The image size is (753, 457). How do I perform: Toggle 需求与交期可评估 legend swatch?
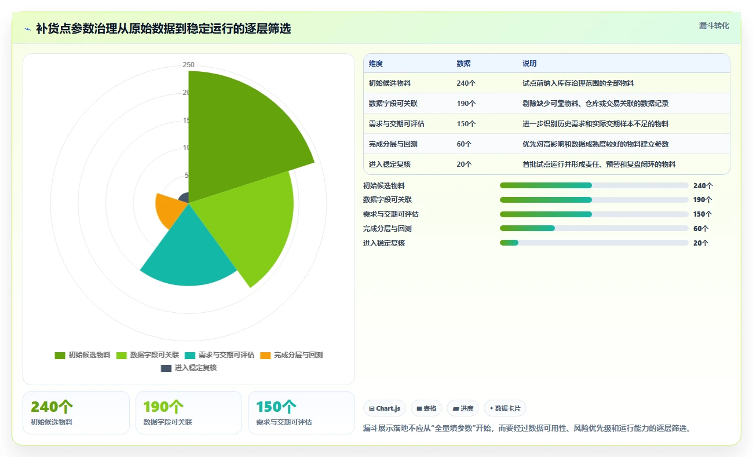coord(190,355)
